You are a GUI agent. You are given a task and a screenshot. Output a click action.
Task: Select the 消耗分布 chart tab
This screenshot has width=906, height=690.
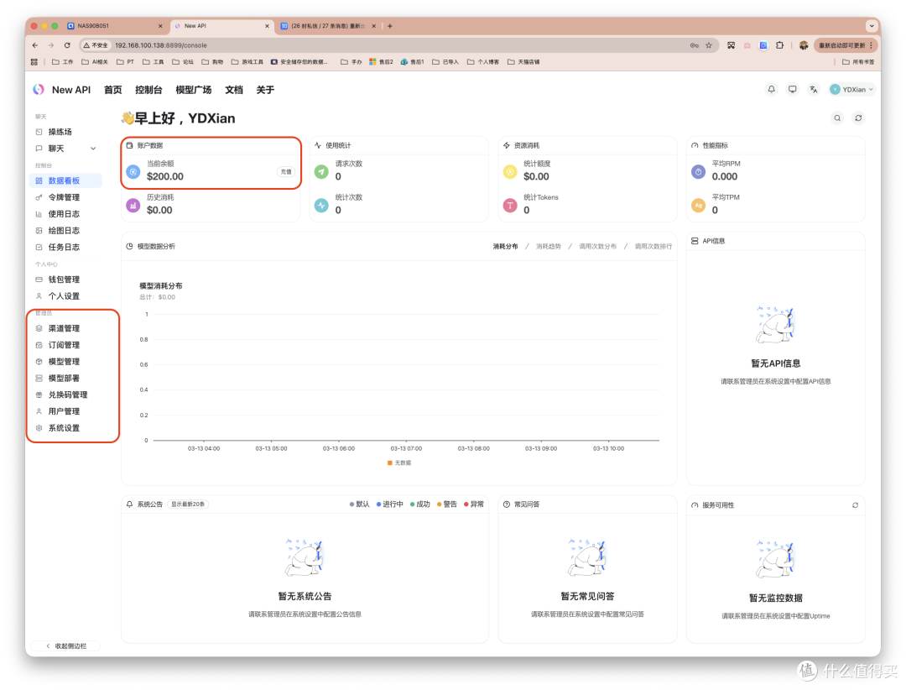coord(505,247)
